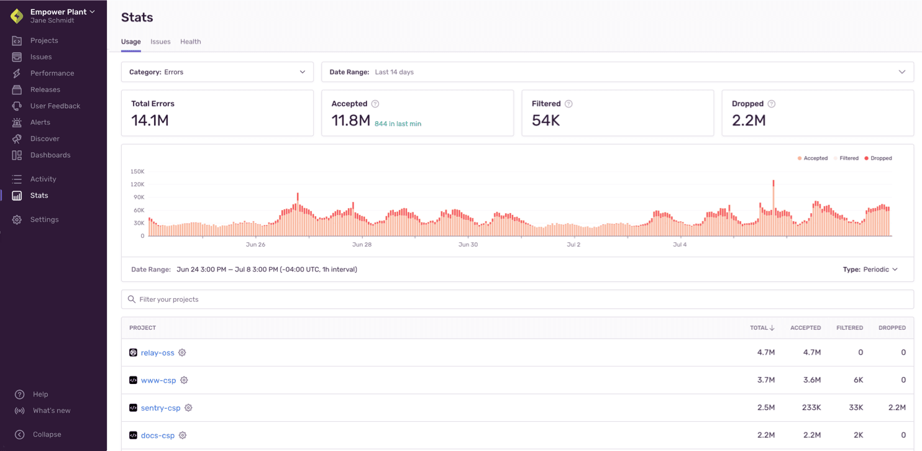The width and height of the screenshot is (922, 451).
Task: Open the Issues tab under Stats
Action: [160, 42]
